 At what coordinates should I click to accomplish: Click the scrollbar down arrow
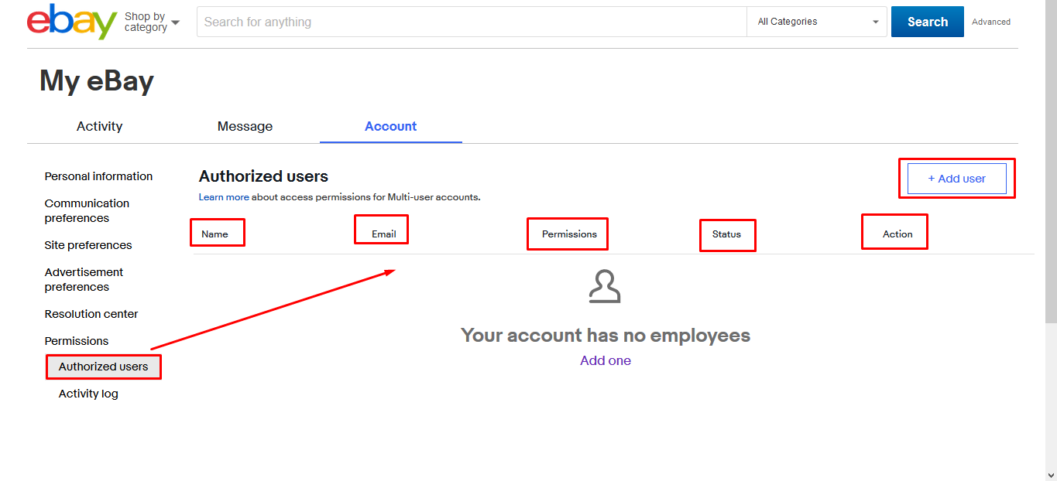pos(1051,475)
